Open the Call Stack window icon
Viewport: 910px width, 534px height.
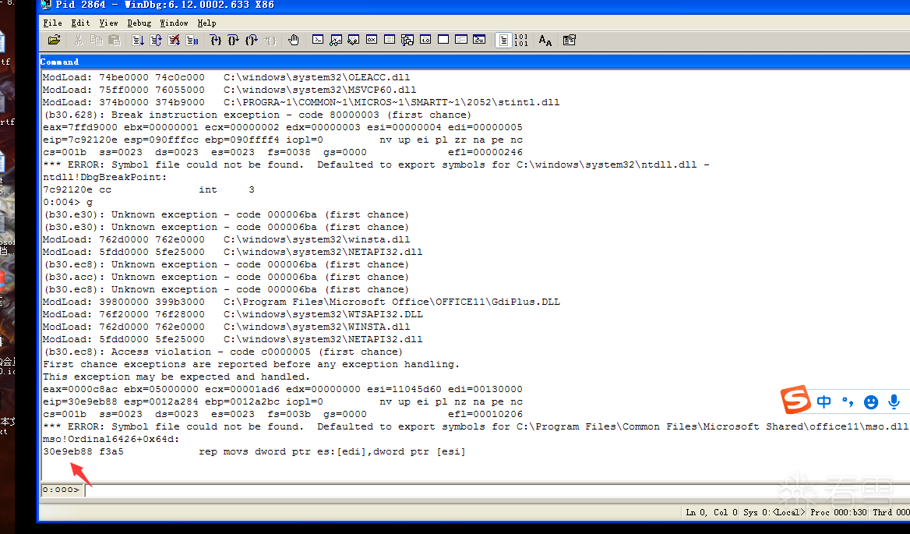click(407, 40)
